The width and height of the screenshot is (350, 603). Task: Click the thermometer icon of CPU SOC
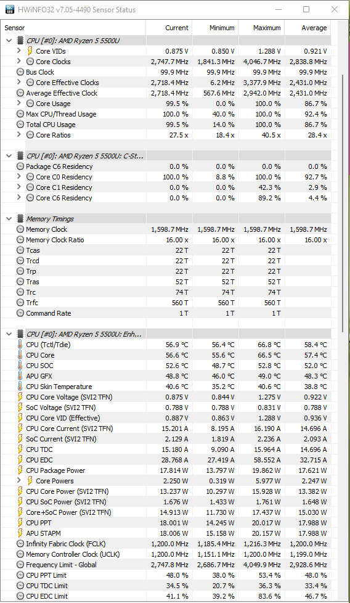click(20, 366)
